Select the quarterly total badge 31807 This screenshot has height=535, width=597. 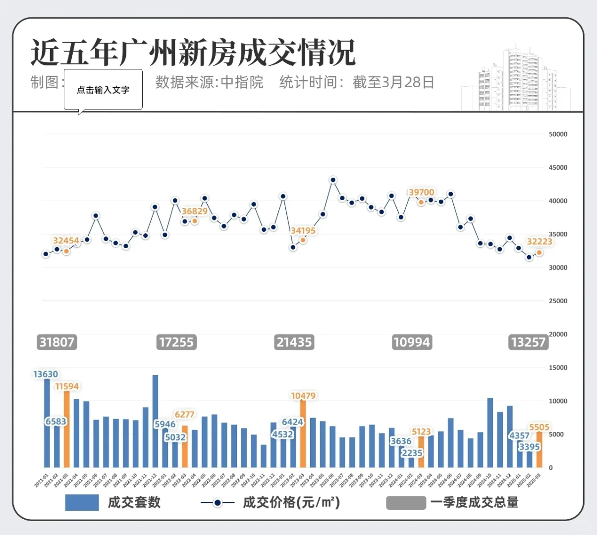click(56, 342)
